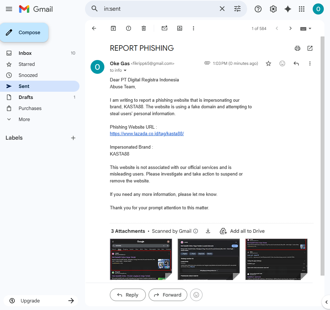Viewport: 330px width, 310px height.
Task: Open the Purchases category
Action: coord(40,108)
